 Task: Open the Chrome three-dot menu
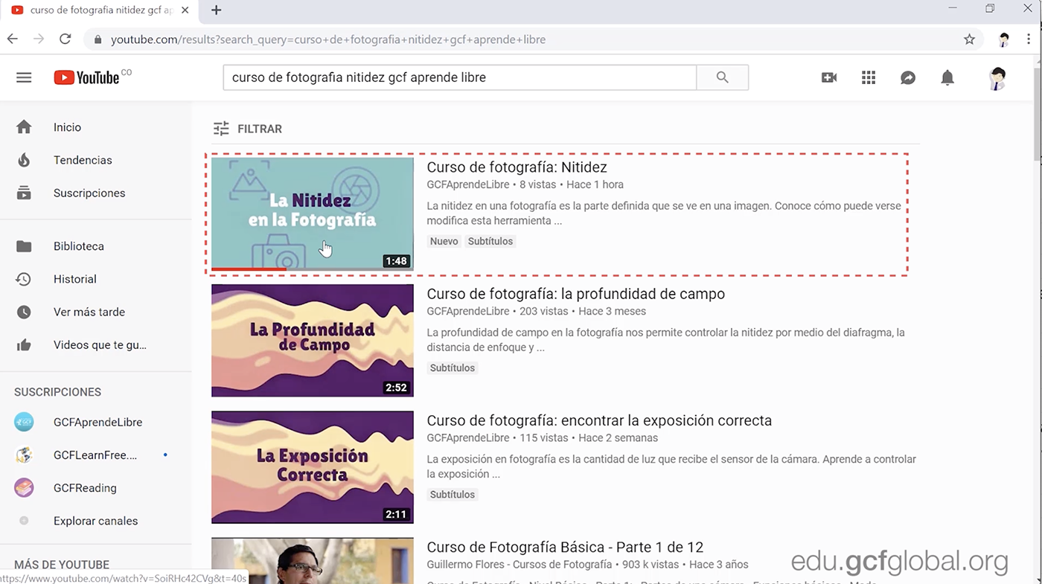(x=1029, y=39)
